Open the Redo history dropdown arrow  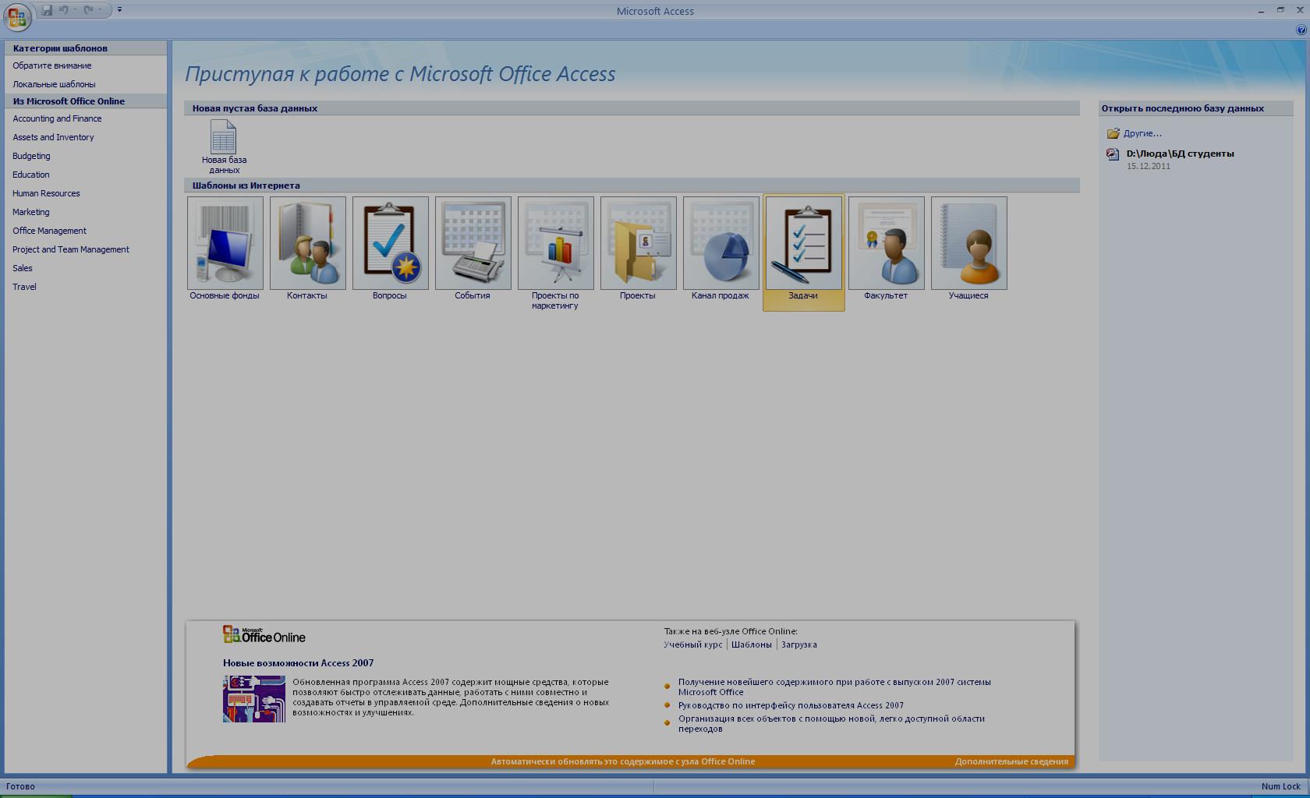coord(100,10)
